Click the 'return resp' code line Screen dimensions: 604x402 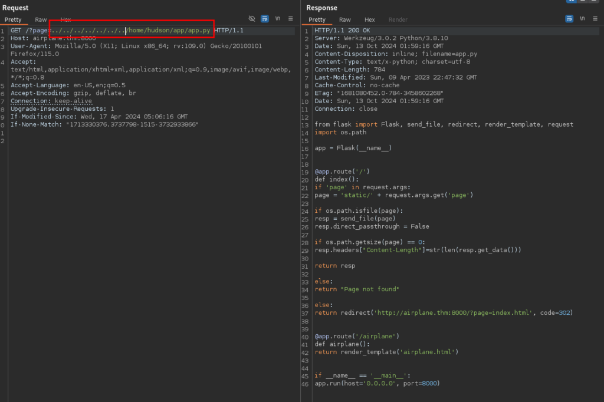(335, 266)
